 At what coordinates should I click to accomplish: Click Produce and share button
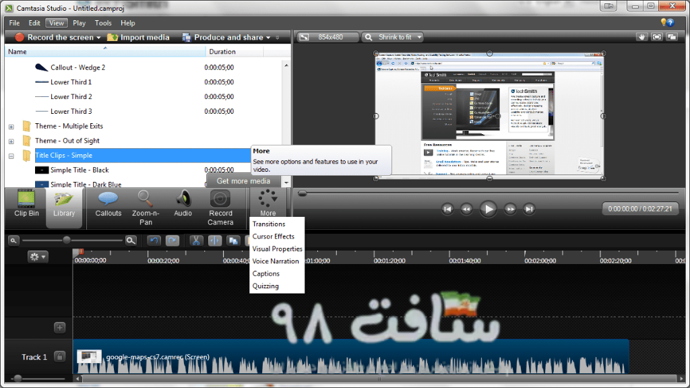[x=223, y=38]
